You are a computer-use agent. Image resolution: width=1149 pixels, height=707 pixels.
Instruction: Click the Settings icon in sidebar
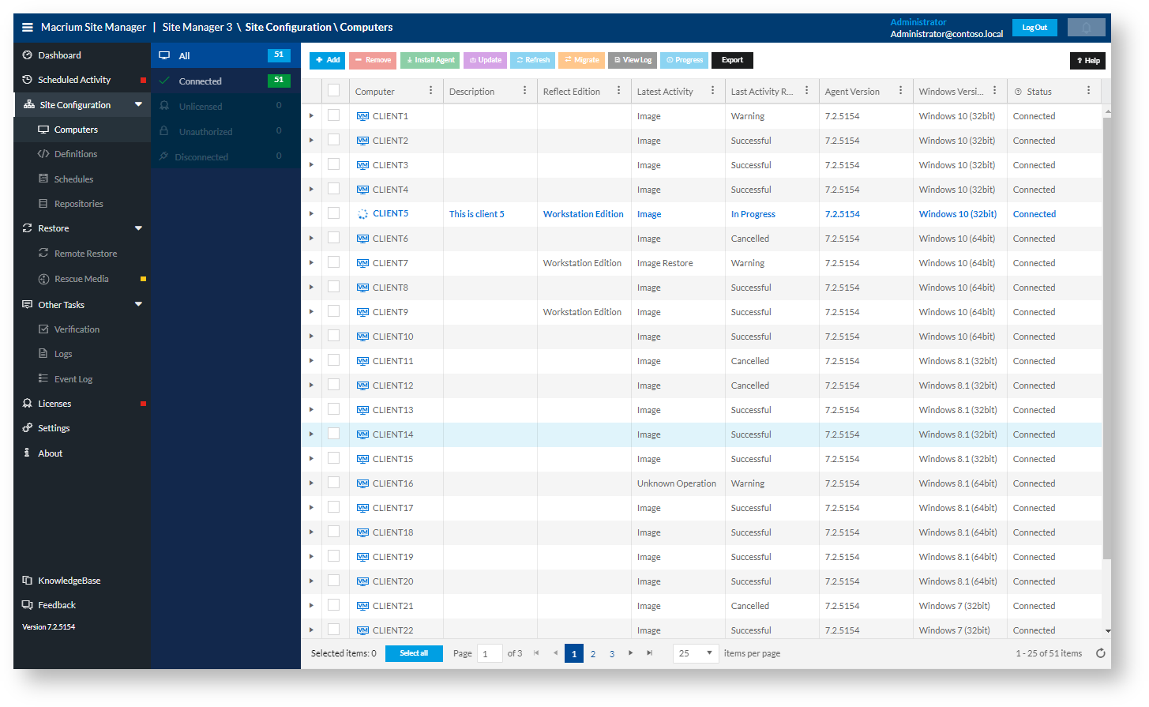tap(28, 428)
